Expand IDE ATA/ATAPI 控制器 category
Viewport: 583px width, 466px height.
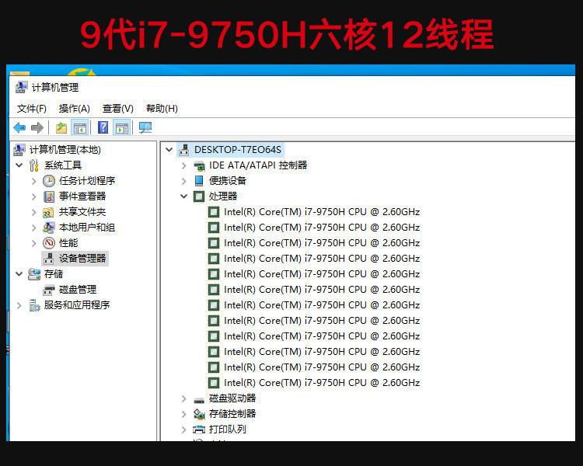183,165
